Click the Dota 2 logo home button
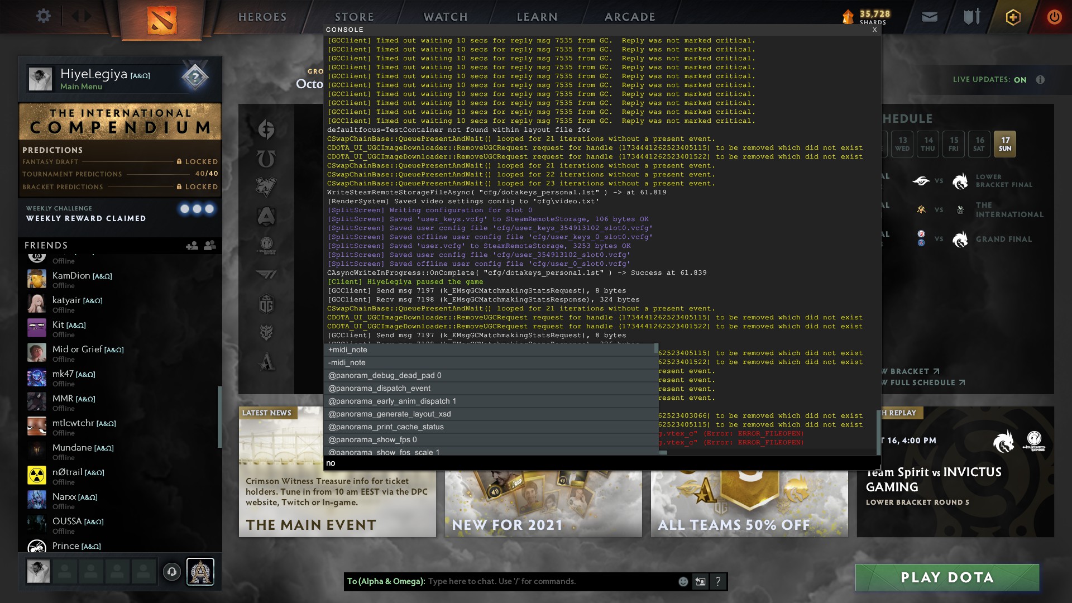The height and width of the screenshot is (603, 1072). click(162, 20)
